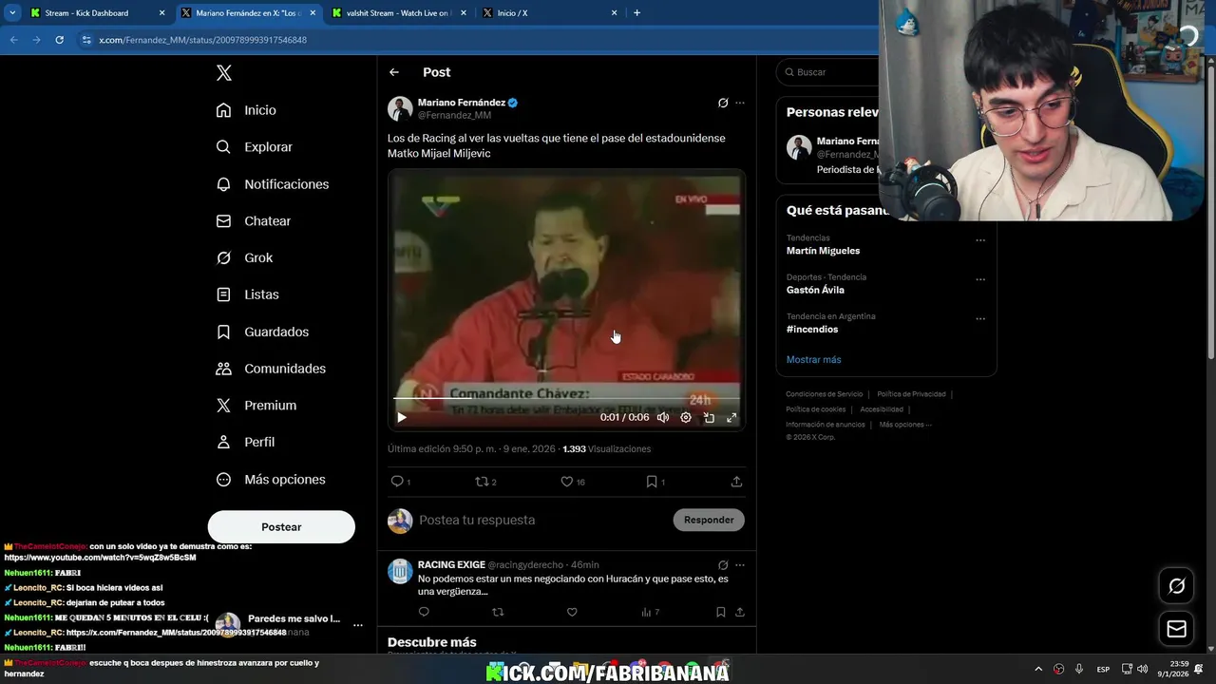
Task: Mute the video with the speaker icon
Action: click(x=663, y=417)
